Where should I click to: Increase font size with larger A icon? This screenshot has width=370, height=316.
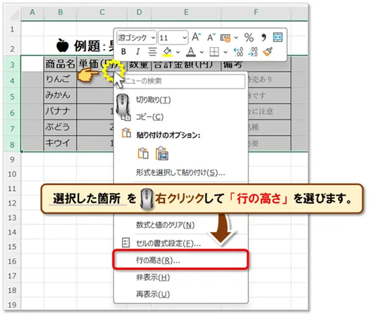click(x=196, y=37)
